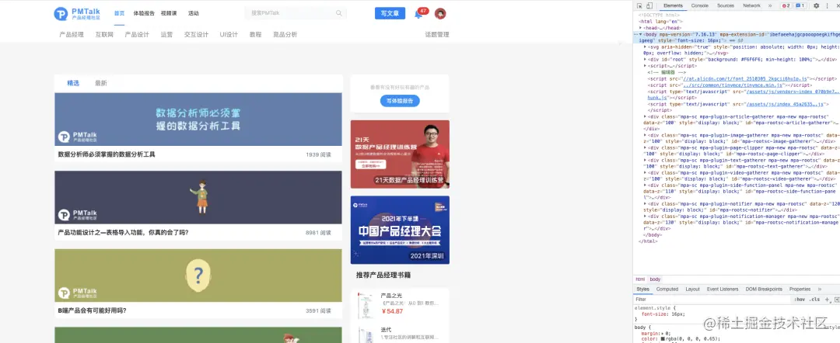Screen dimensions: 840x343
Task: Click the body breadcrumb in DevTools
Action: point(655,279)
